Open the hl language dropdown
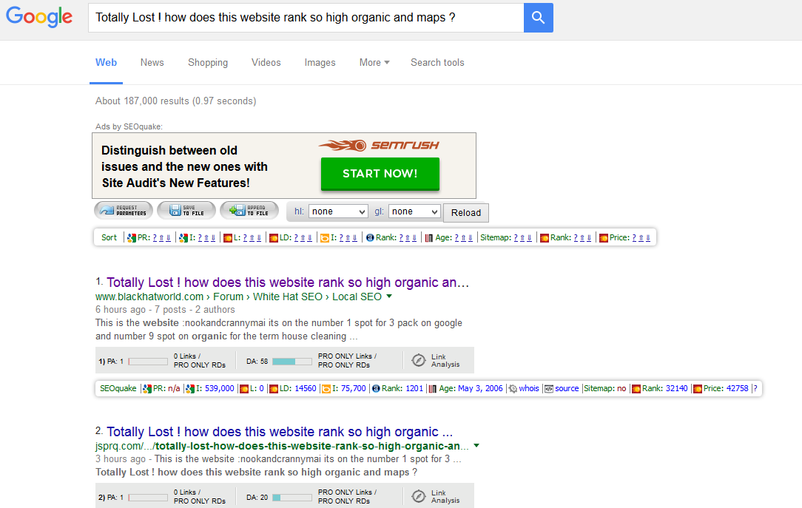 [338, 211]
